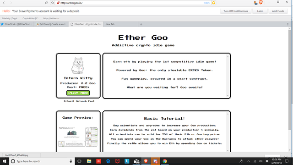Open the https://twitter.co... bookmark
Screen dimensions: 293x165
pyautogui.click(x=52, y=18)
